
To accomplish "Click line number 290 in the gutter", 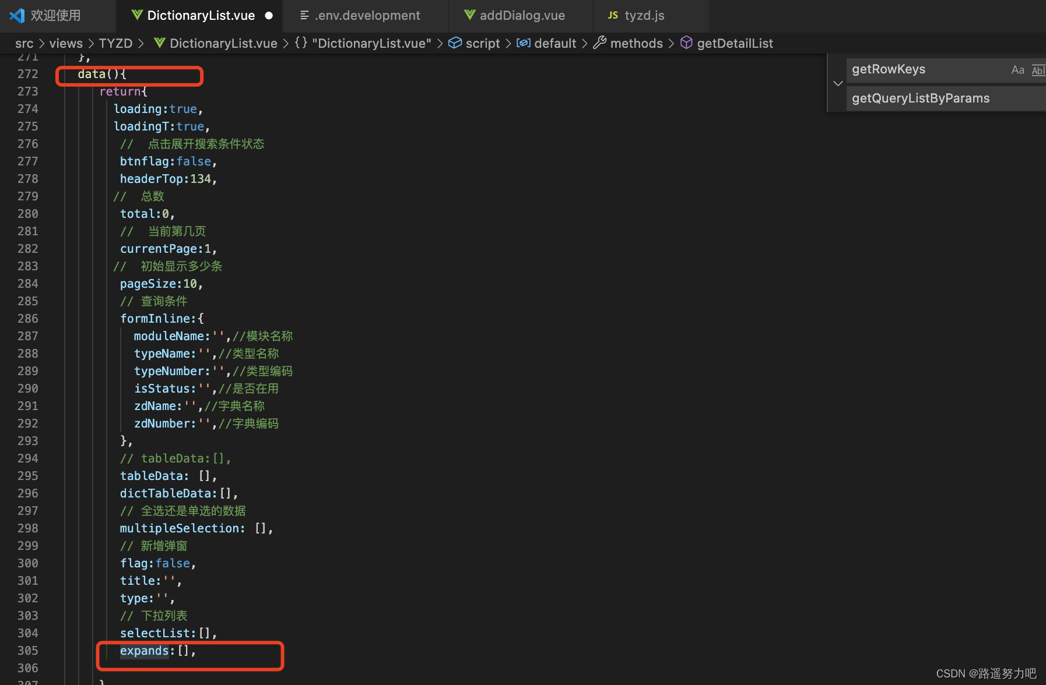I will coord(28,389).
